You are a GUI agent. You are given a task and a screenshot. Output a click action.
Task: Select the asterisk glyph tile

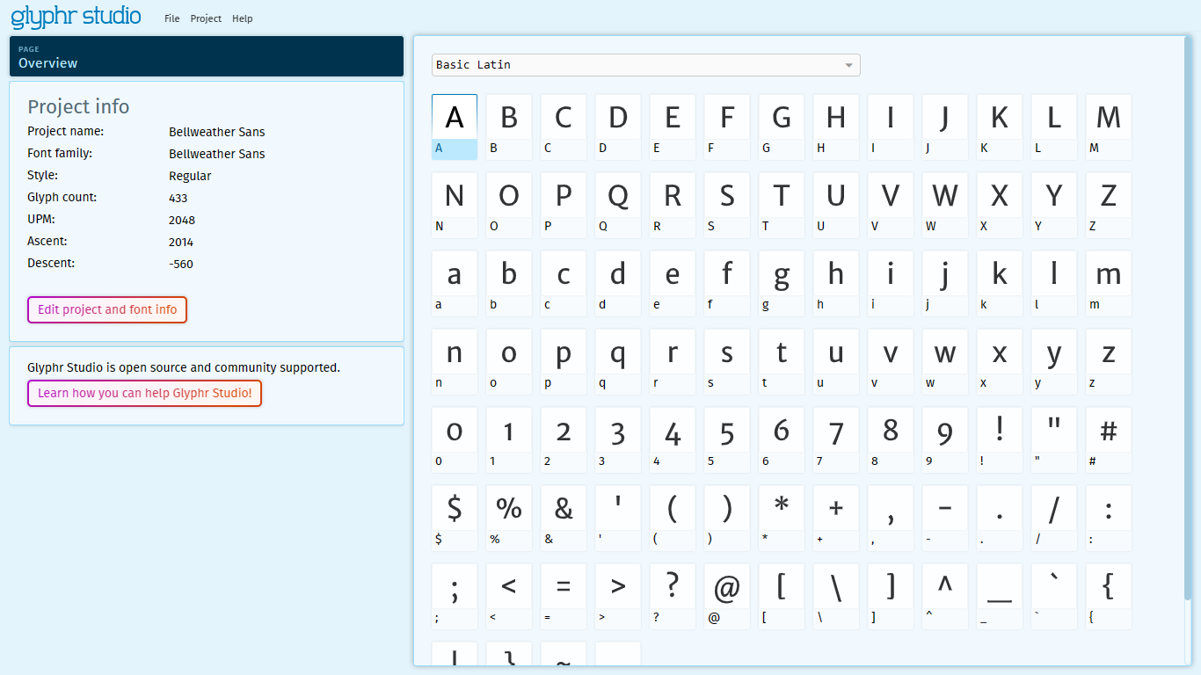tap(782, 518)
